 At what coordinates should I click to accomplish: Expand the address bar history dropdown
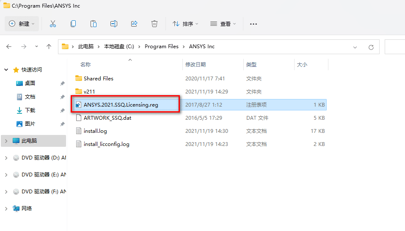tap(355, 47)
